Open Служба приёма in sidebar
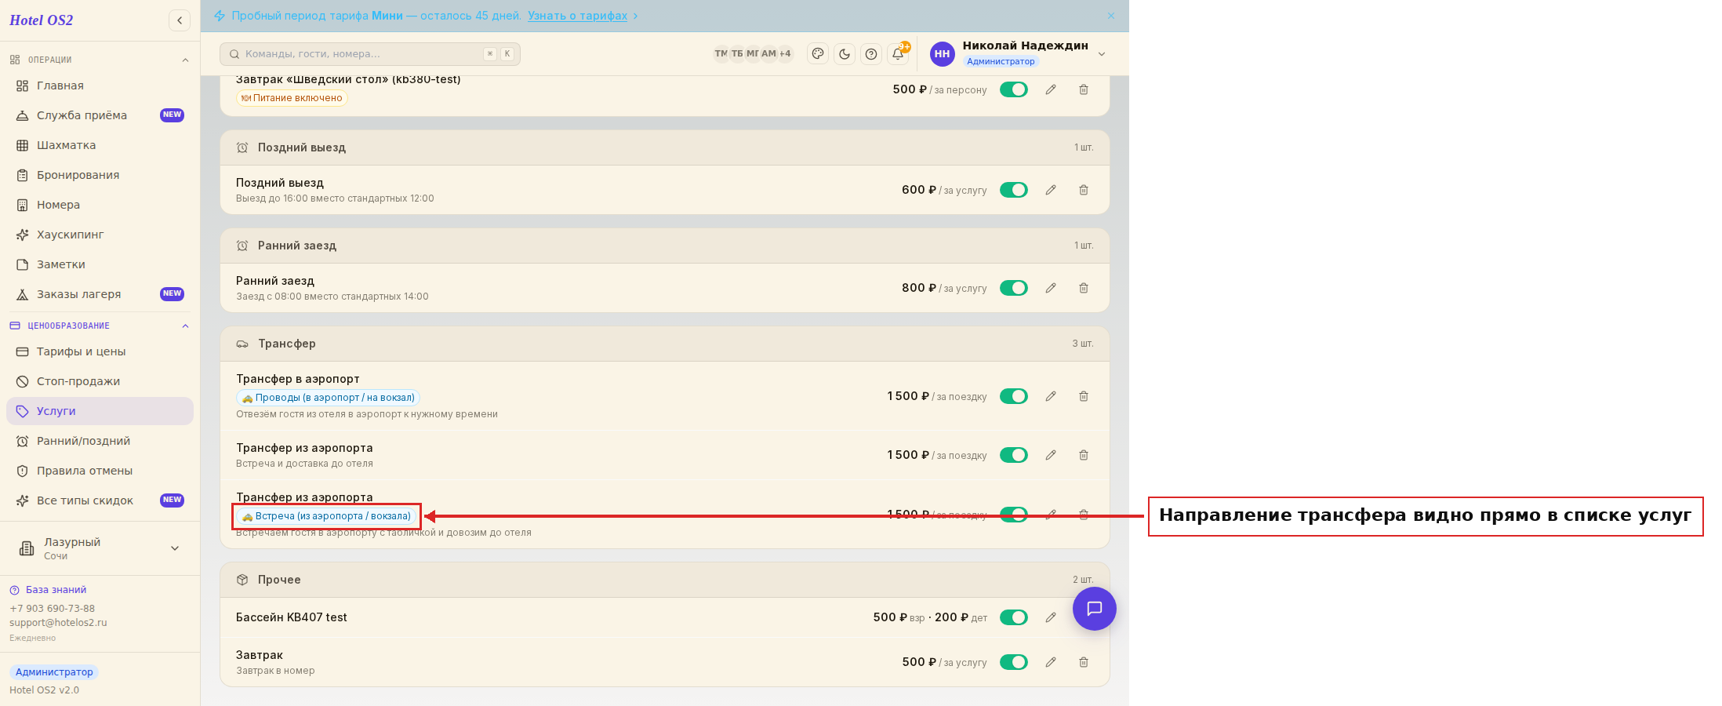 [x=100, y=115]
